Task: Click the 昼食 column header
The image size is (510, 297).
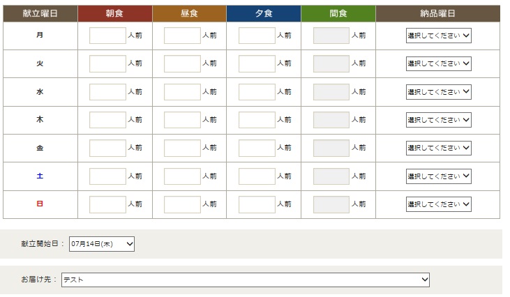Action: coord(189,13)
